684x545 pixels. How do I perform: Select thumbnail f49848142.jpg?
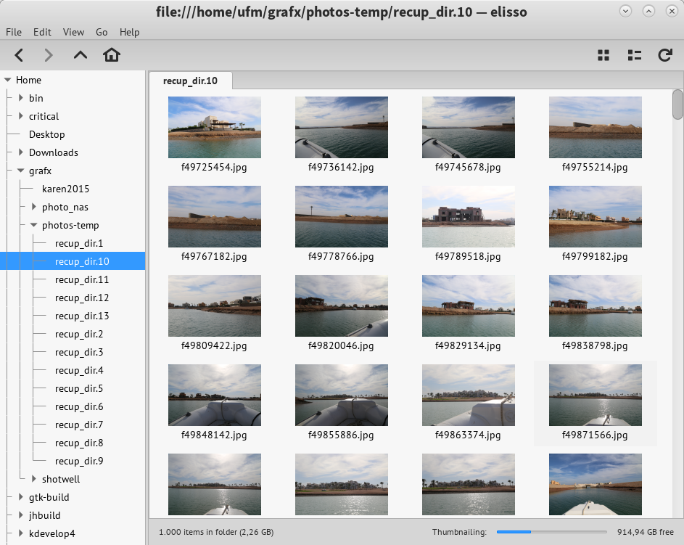(x=215, y=395)
